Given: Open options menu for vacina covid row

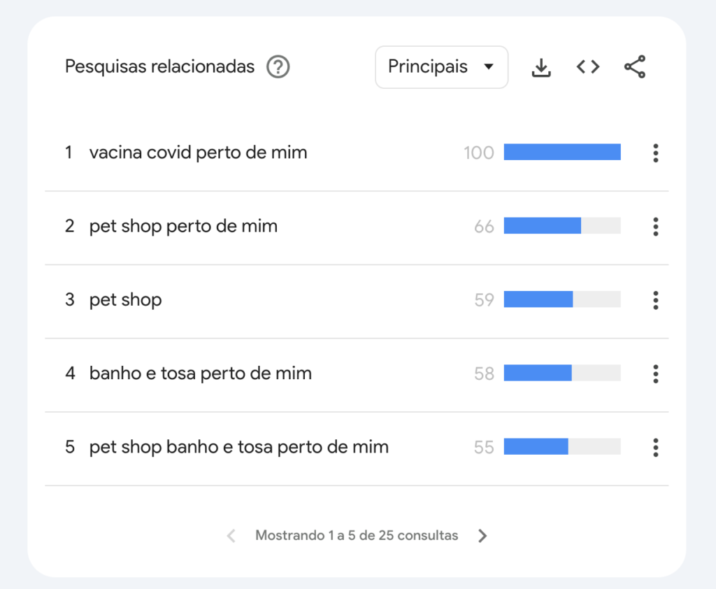Looking at the screenshot, I should click(656, 153).
